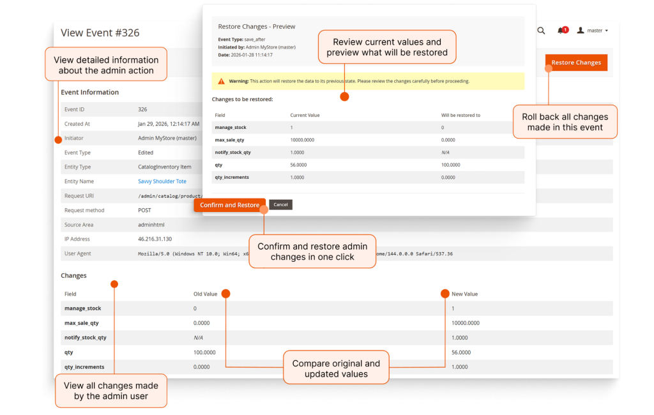Click the yellow warning message banner
This screenshot has height=415, width=654.
(368, 81)
